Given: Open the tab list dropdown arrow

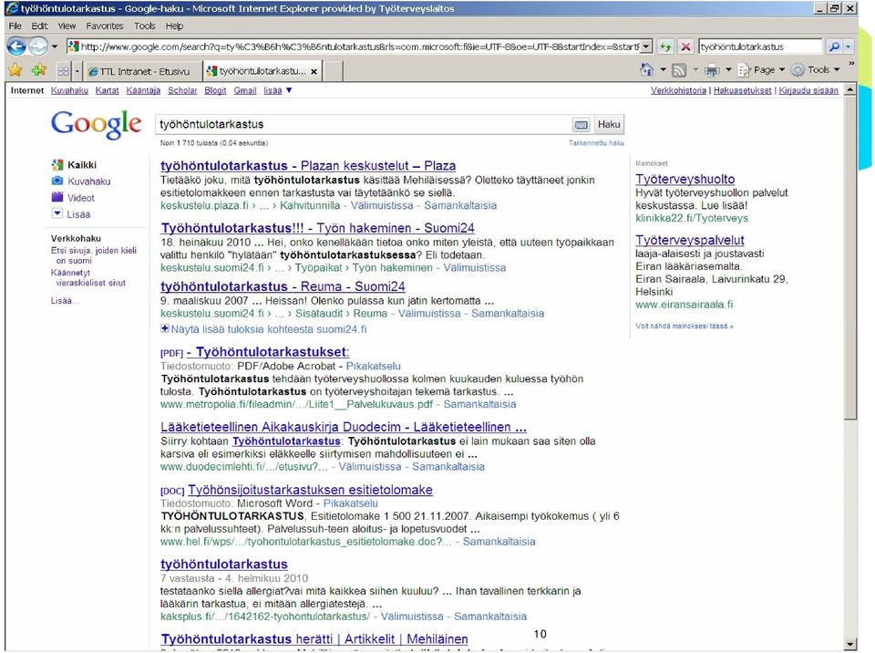Looking at the screenshot, I should tap(77, 71).
